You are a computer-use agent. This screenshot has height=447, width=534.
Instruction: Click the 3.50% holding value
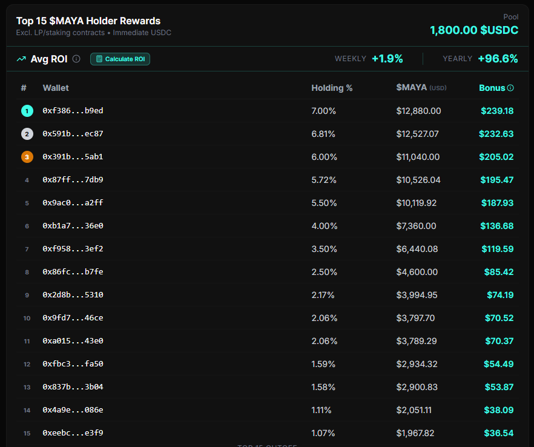pos(325,249)
